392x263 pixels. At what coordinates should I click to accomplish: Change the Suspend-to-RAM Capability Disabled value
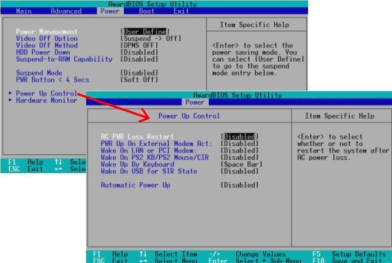(139, 59)
